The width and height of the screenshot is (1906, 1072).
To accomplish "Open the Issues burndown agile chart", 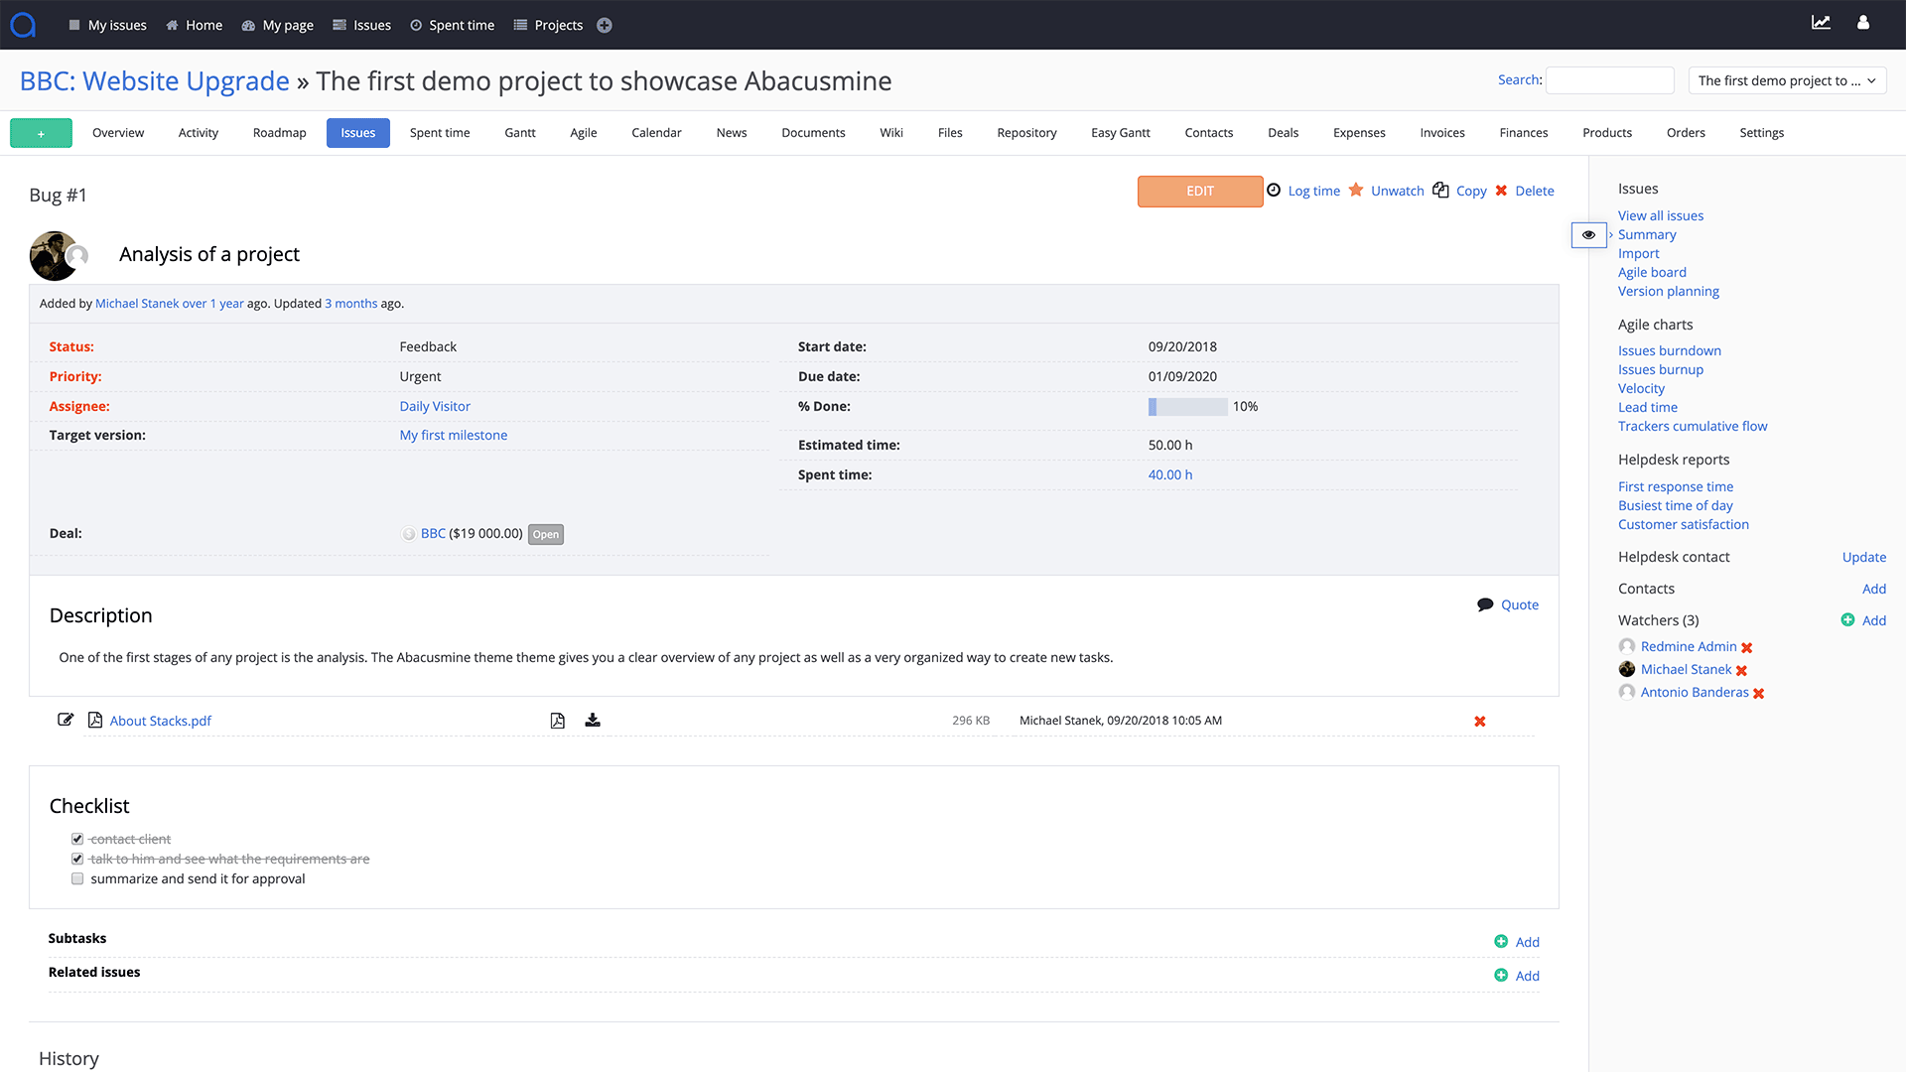I will [1669, 350].
